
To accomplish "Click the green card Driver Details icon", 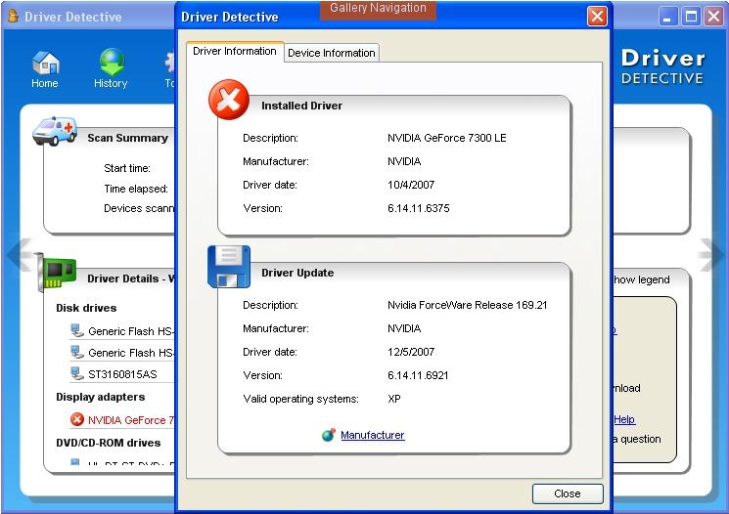I will coord(56,272).
